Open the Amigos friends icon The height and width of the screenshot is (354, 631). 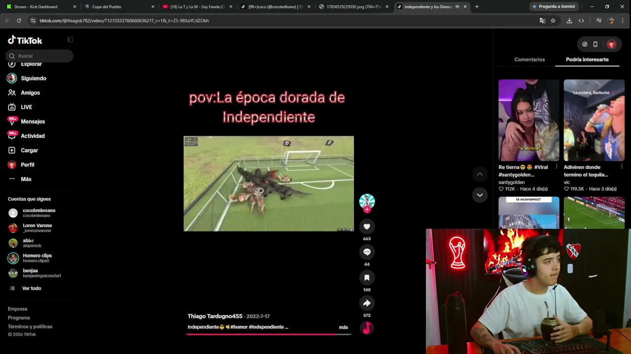12,92
